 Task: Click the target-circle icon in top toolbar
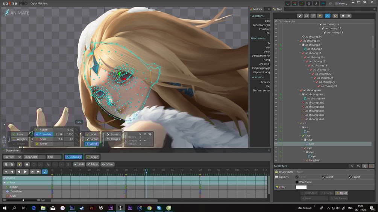pyautogui.click(x=309, y=3)
